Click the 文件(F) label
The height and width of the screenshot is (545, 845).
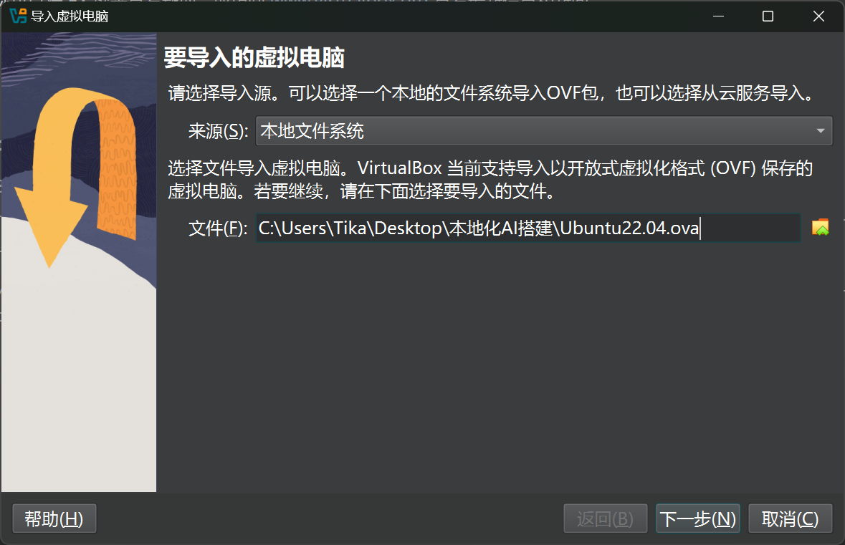[218, 228]
